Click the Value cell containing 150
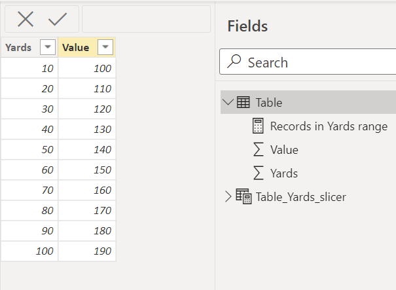 [87, 170]
